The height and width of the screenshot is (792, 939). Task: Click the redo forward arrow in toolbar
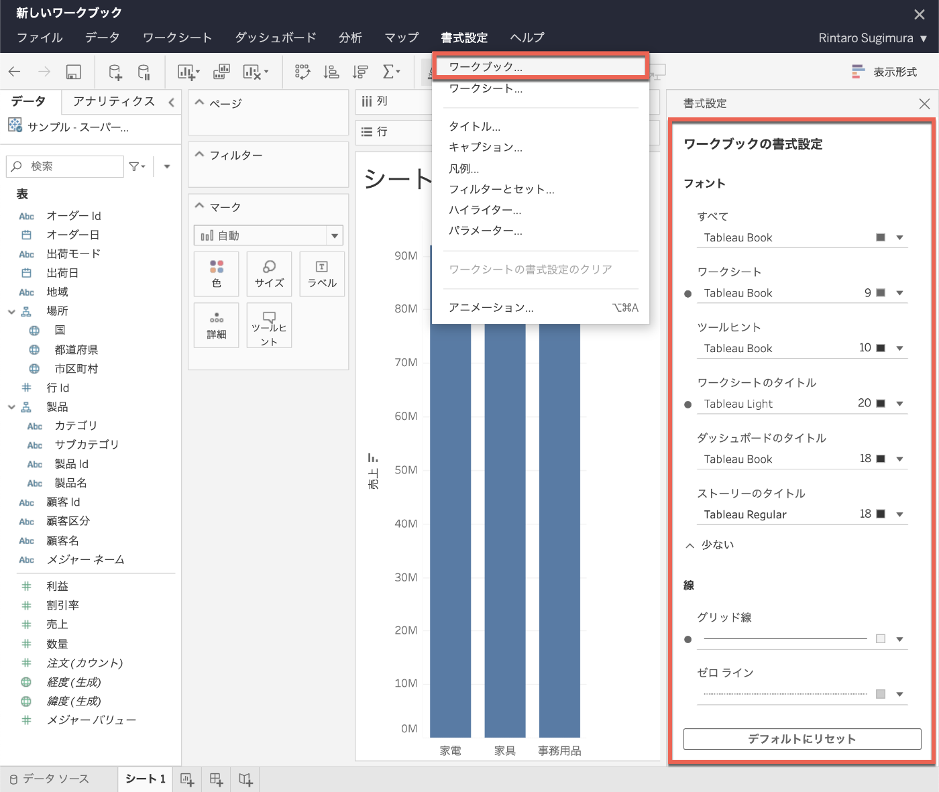tap(44, 72)
